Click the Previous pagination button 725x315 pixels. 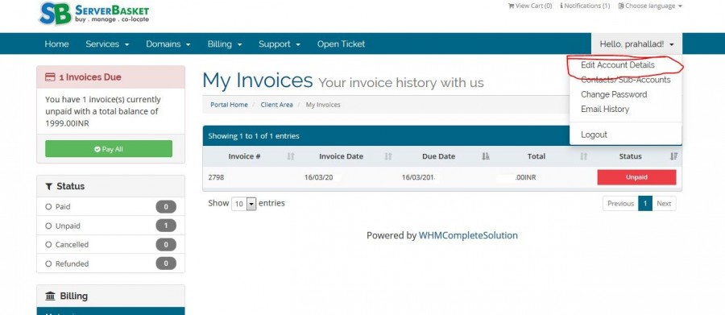620,204
